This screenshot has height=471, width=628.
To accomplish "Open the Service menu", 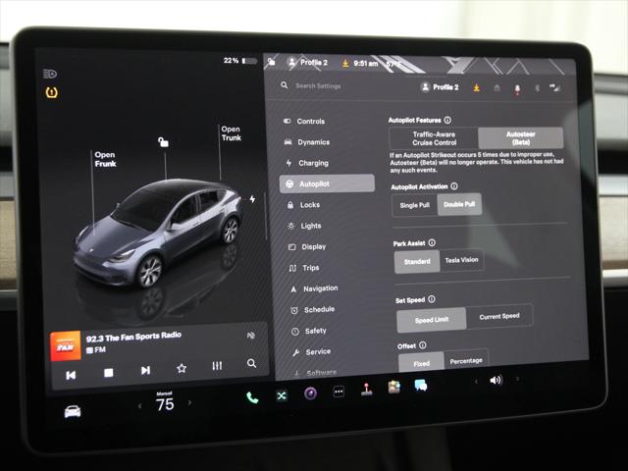I will tap(312, 352).
